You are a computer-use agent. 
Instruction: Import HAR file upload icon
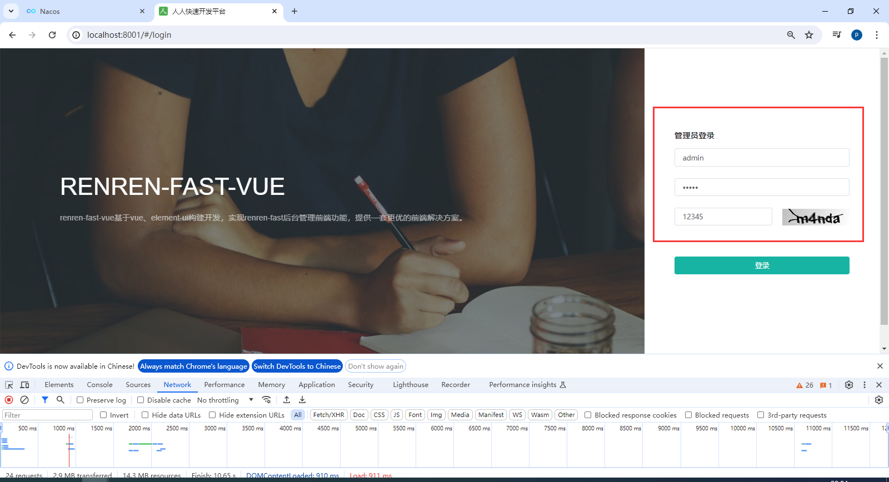(x=287, y=400)
